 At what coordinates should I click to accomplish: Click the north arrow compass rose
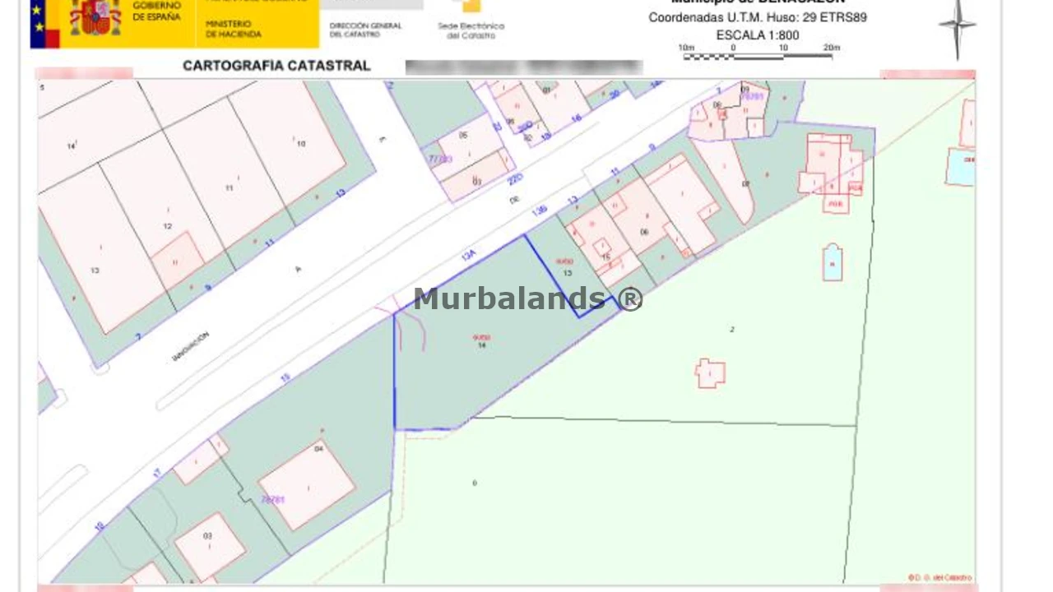(x=957, y=27)
